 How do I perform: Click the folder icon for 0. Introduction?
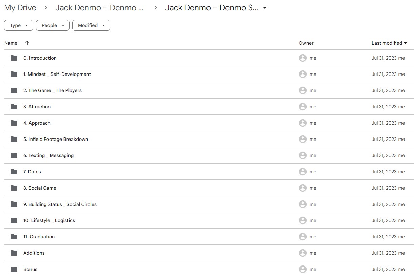point(14,58)
